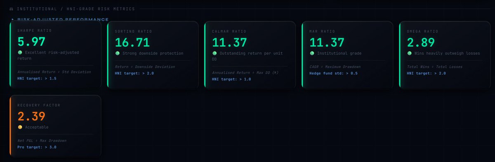Click 'Wins heavily outweigh losses' status text
Screen dimensions: 495x162
tap(447, 53)
